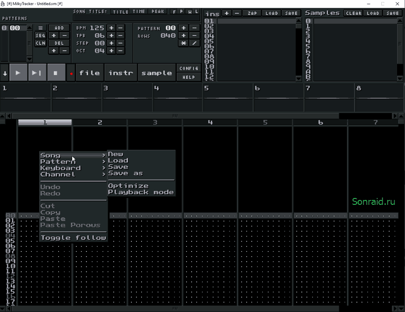The width and height of the screenshot is (405, 312).
Task: Expand the Keyboard submenu
Action: point(73,168)
